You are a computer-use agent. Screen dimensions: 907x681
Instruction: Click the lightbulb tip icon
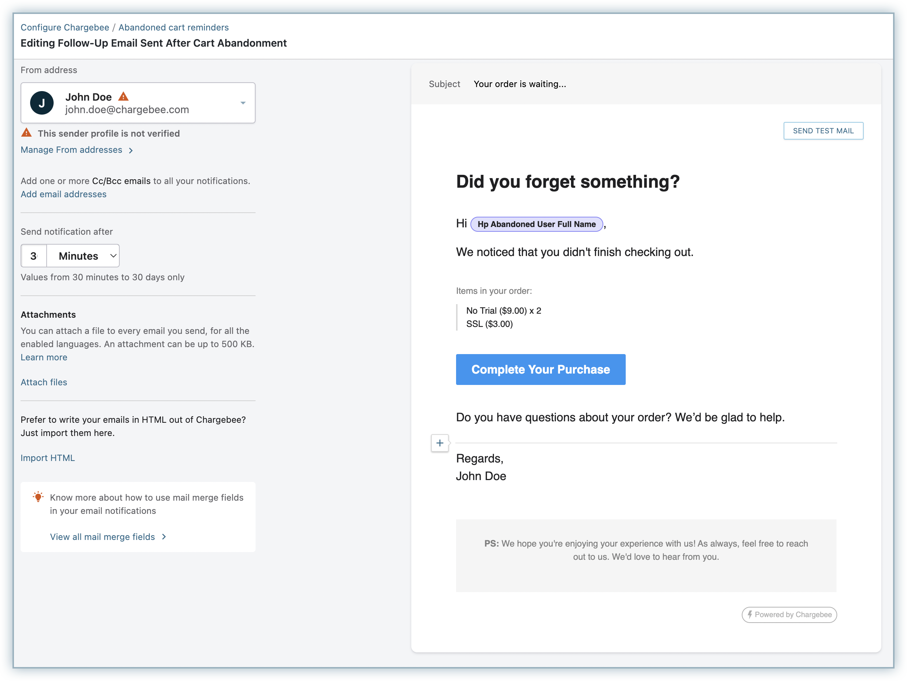pyautogui.click(x=38, y=497)
